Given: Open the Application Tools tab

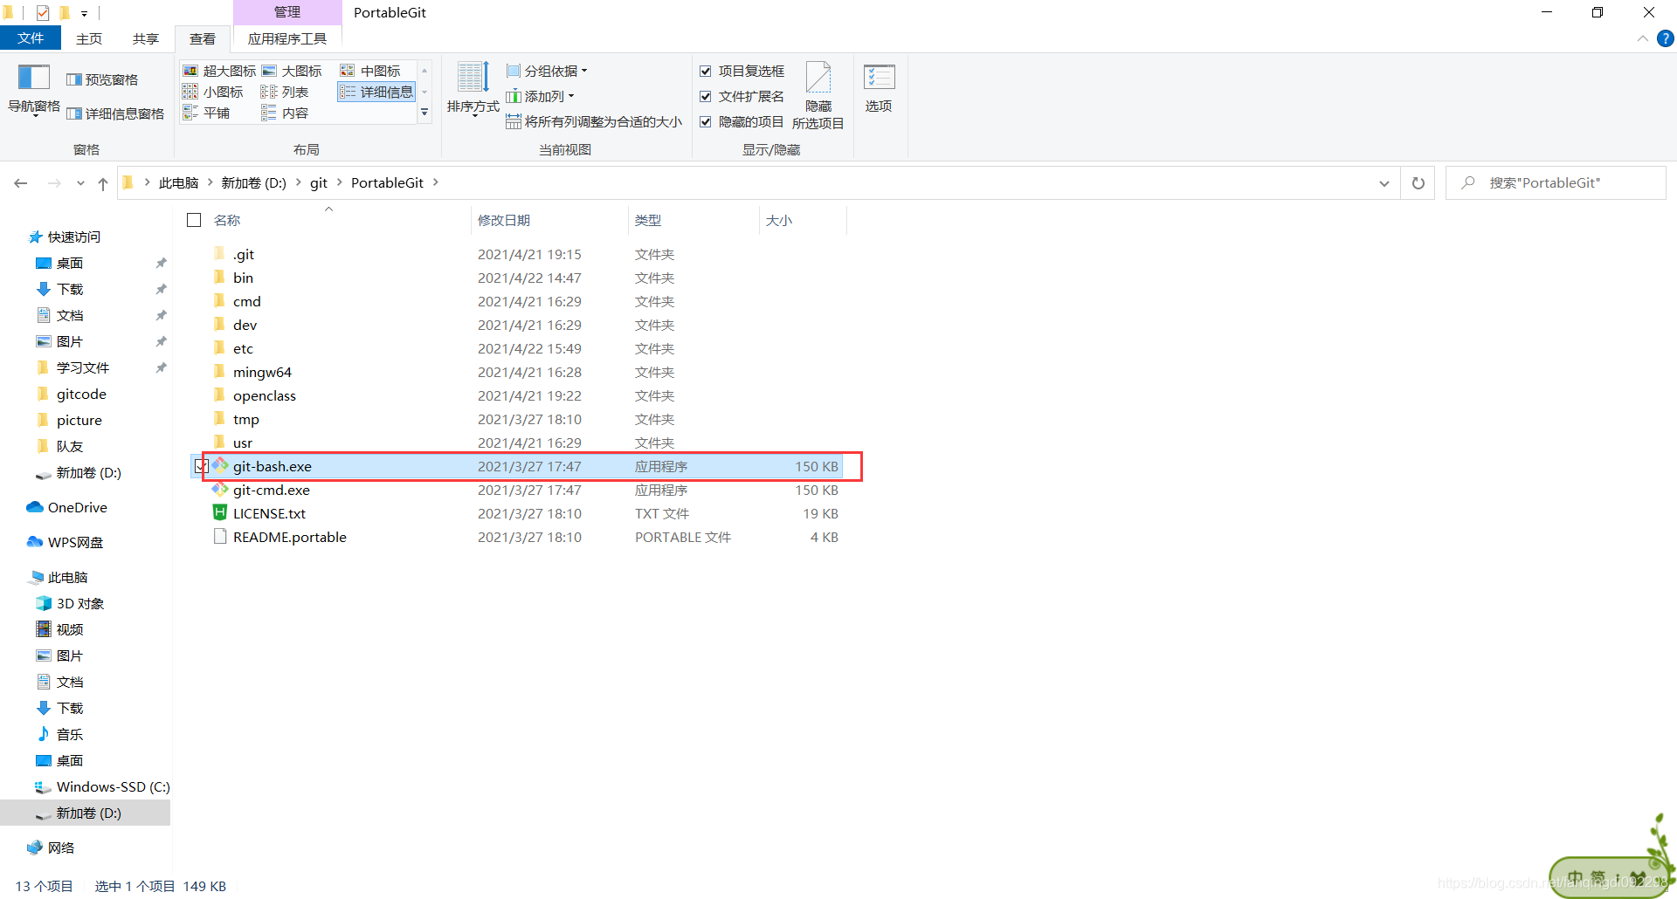Looking at the screenshot, I should (x=287, y=38).
